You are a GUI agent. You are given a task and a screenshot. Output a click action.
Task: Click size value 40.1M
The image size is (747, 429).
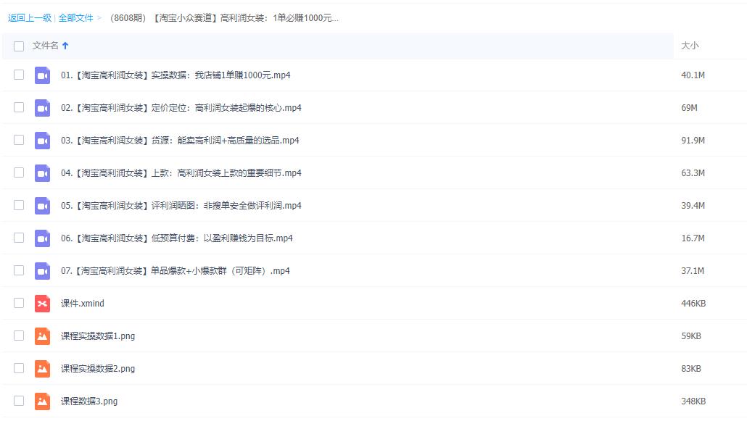click(x=693, y=75)
